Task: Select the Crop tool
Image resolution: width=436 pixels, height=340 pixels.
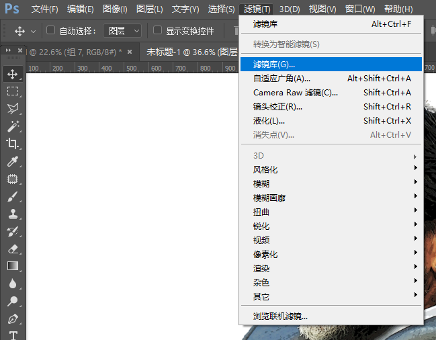Action: pos(13,144)
